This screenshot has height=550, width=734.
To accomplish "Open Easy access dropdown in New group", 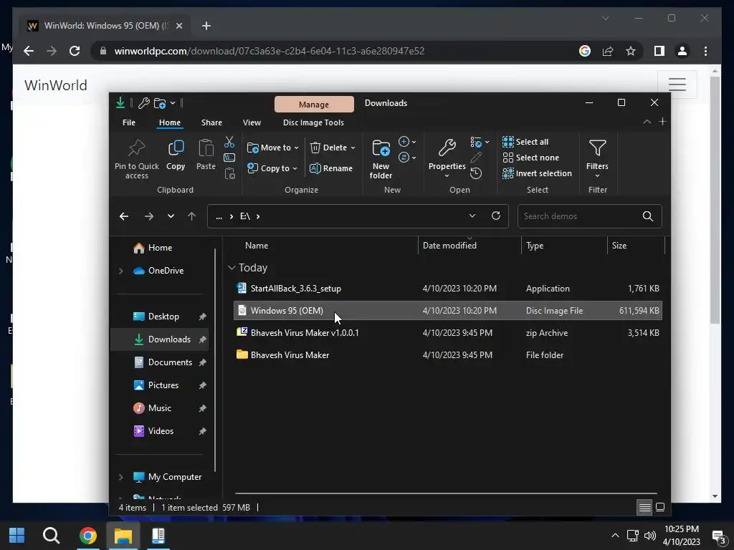I will [x=407, y=158].
